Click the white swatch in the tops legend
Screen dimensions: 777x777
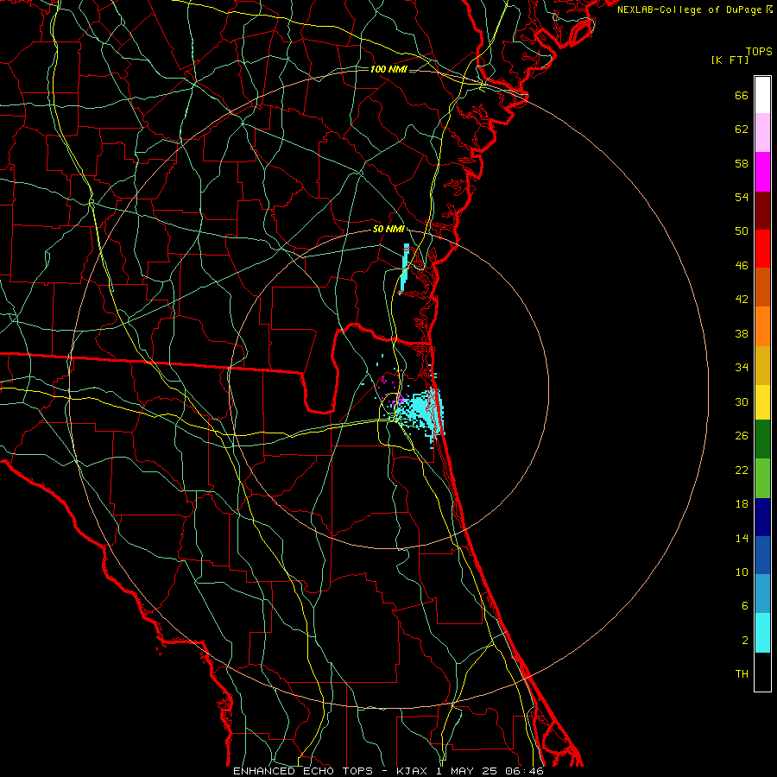tap(762, 95)
